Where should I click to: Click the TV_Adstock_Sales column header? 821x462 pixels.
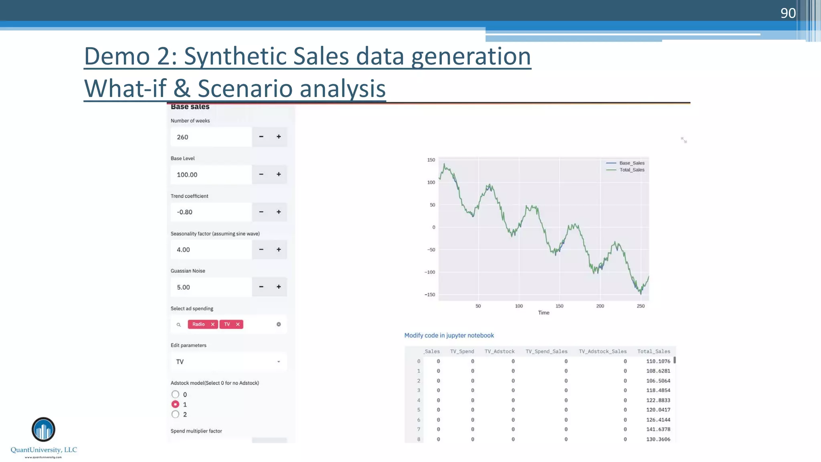point(603,351)
